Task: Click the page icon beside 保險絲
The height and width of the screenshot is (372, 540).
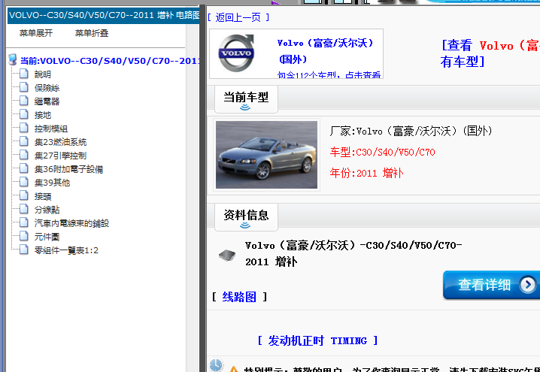Action: click(x=24, y=87)
